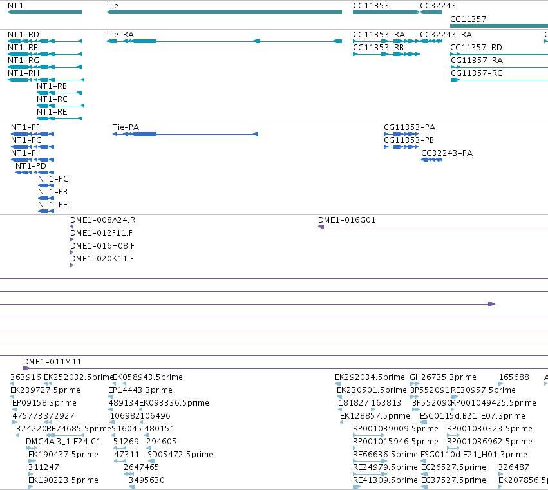
Task: Click the CG11353-PA protein label
Action: pos(410,127)
